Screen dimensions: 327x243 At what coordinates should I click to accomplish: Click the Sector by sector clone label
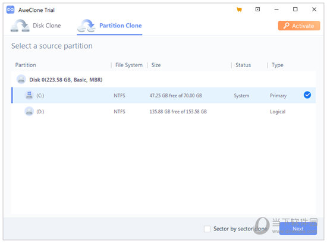240,229
